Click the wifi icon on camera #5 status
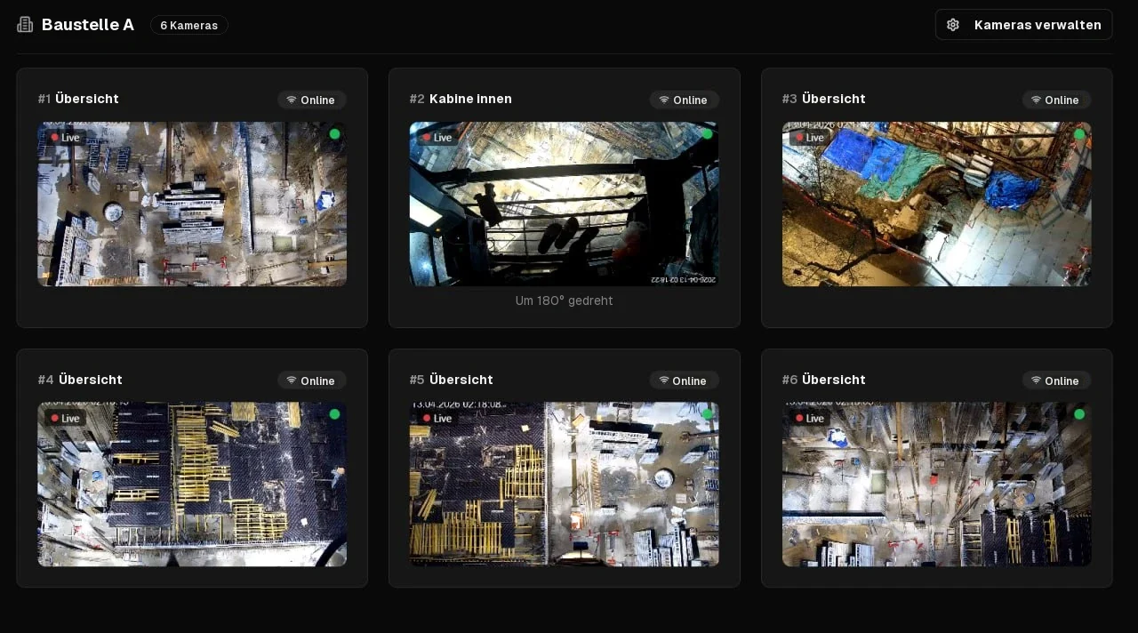The width and height of the screenshot is (1138, 633). point(663,381)
